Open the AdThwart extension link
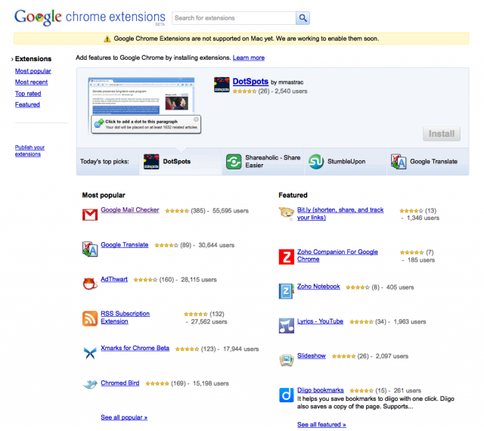This screenshot has height=431, width=484. coord(114,280)
